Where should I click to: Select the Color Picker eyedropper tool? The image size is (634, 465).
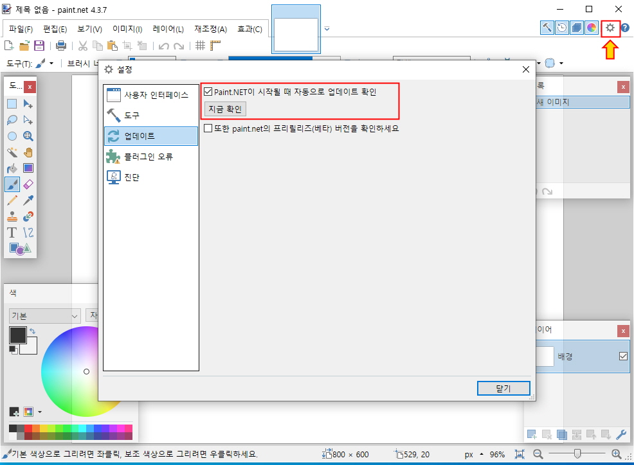[x=28, y=200]
